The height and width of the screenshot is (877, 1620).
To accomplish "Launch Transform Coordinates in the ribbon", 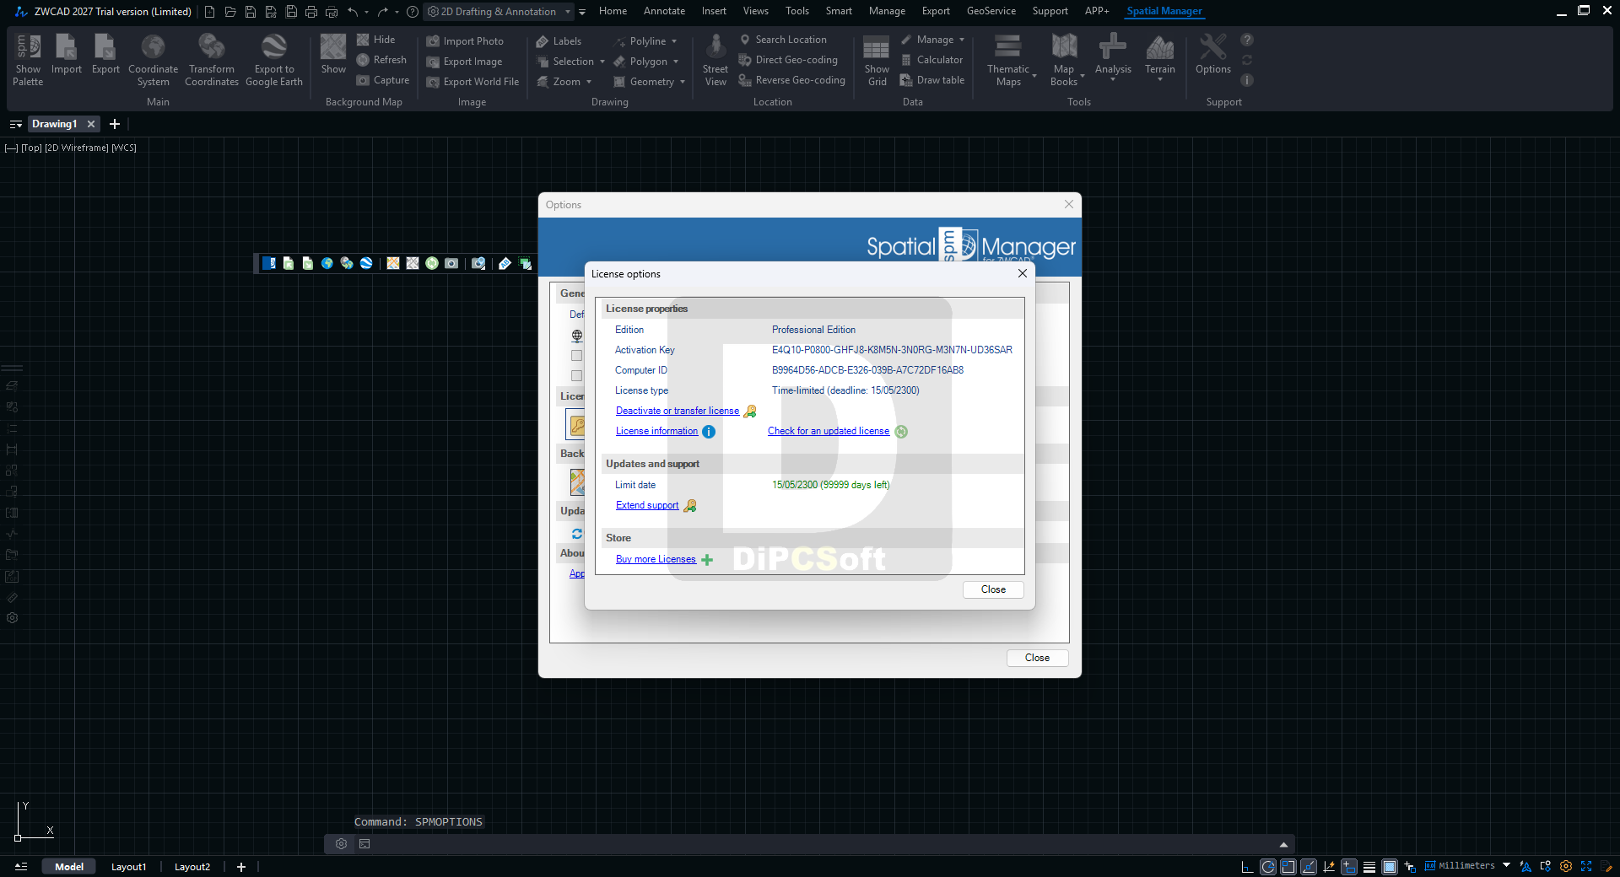I will (x=212, y=59).
